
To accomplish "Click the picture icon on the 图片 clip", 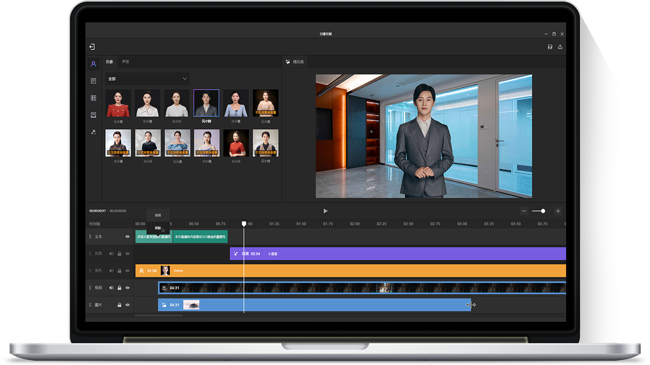I will coord(164,305).
